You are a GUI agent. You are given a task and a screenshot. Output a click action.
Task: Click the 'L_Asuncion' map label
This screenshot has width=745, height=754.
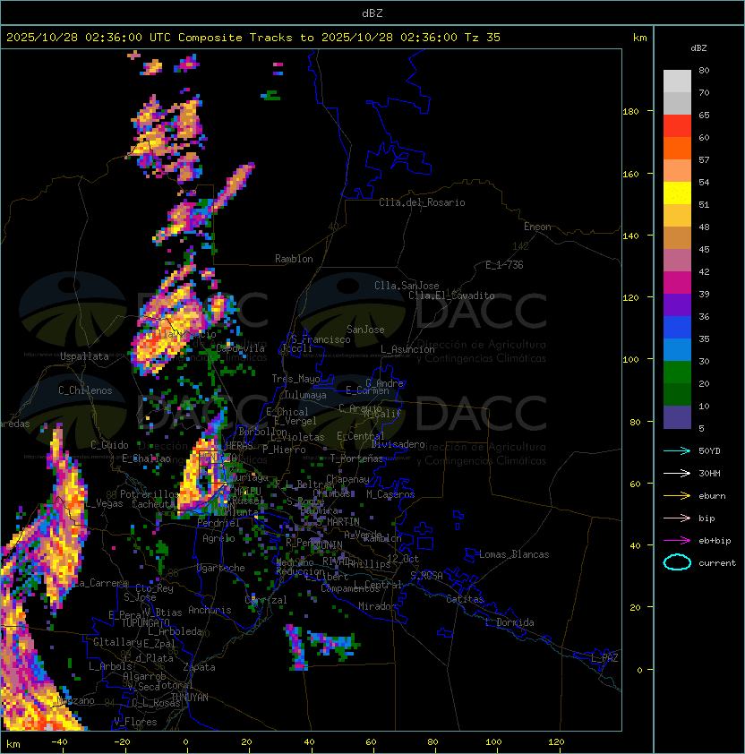407,349
